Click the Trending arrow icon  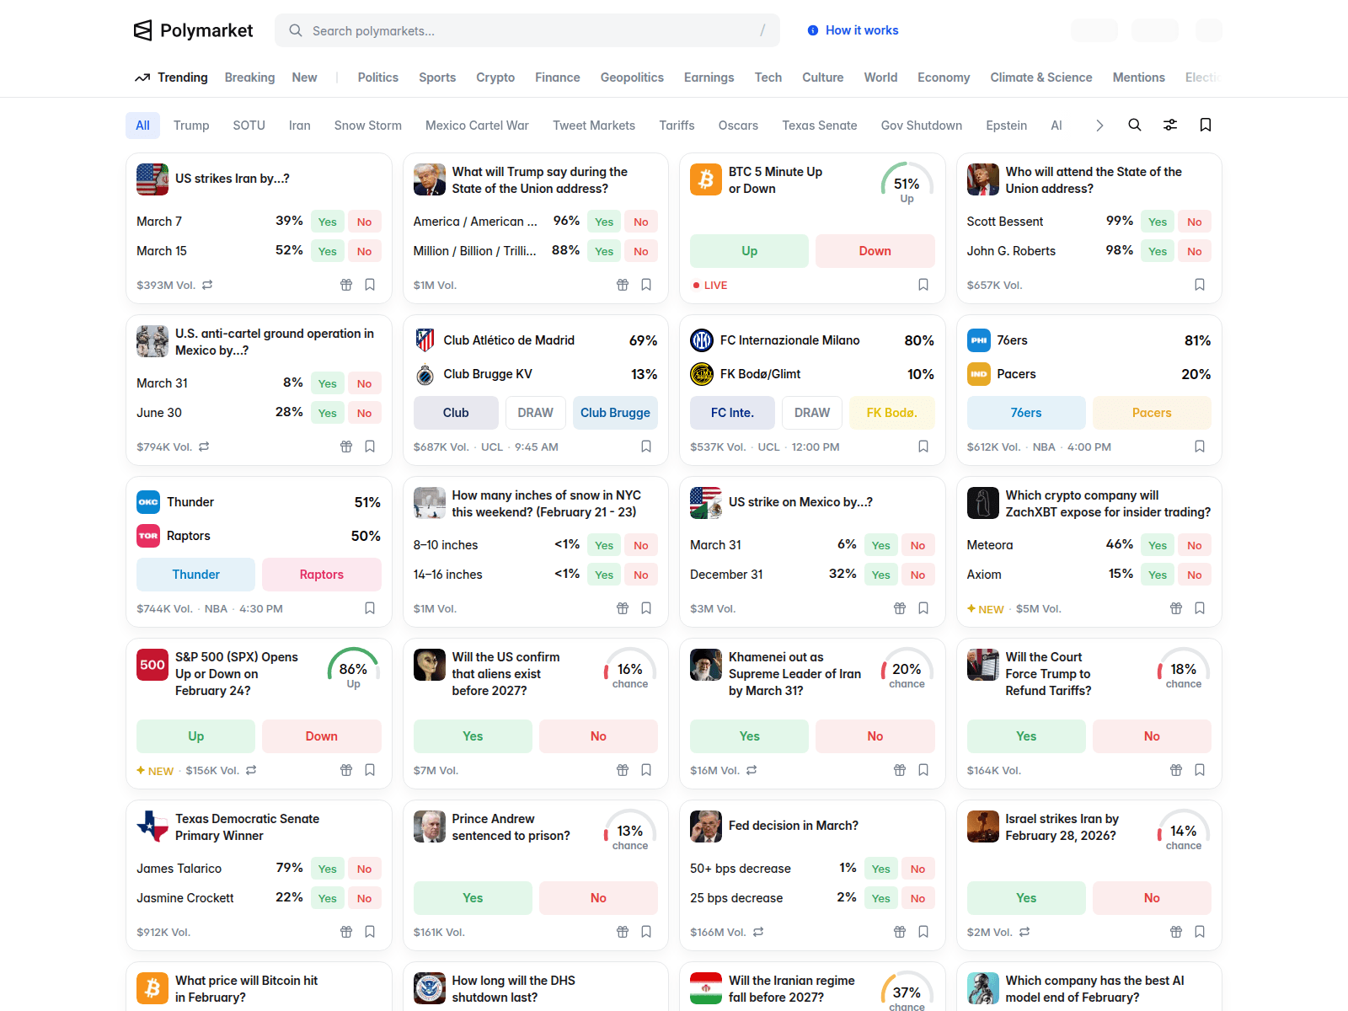coord(142,78)
